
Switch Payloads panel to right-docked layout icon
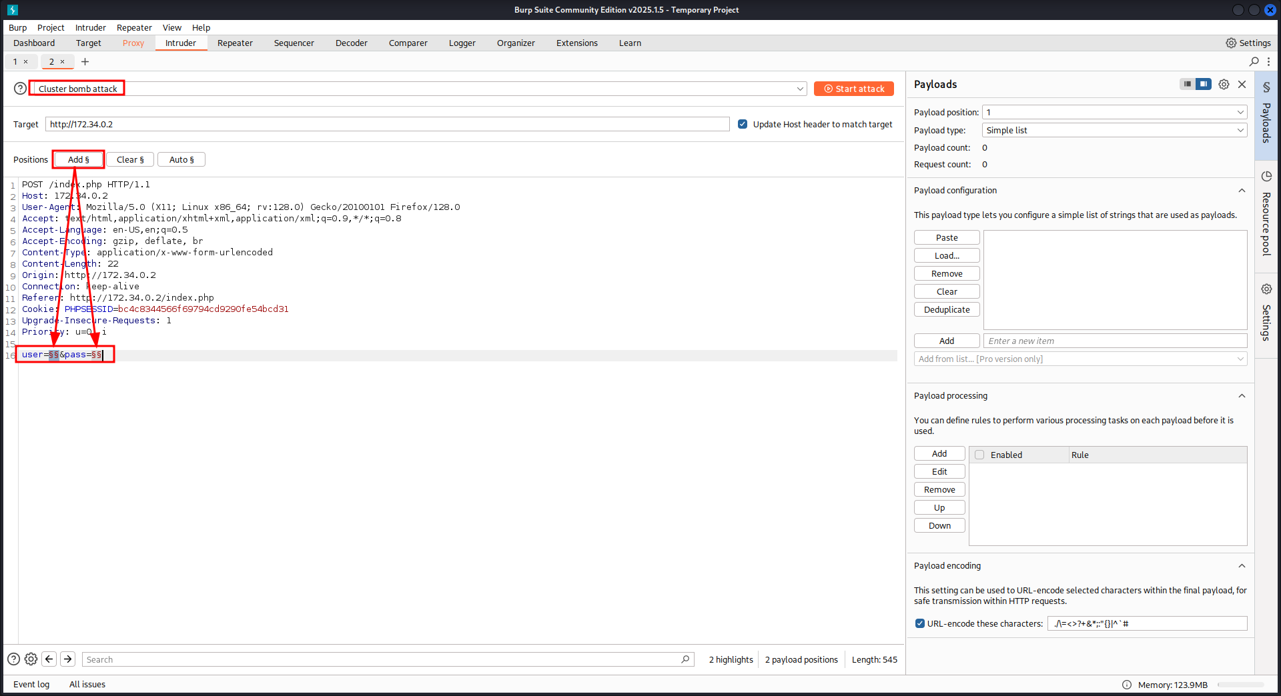point(1204,84)
